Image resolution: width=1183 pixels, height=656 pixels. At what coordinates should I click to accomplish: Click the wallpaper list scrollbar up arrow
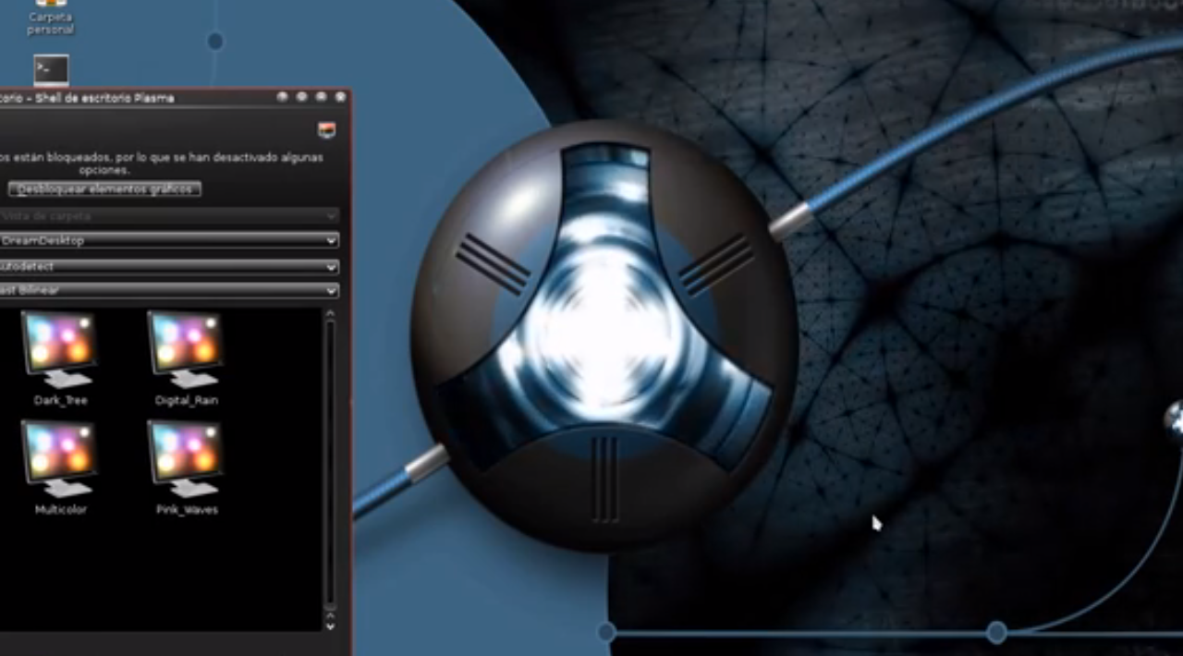(330, 315)
